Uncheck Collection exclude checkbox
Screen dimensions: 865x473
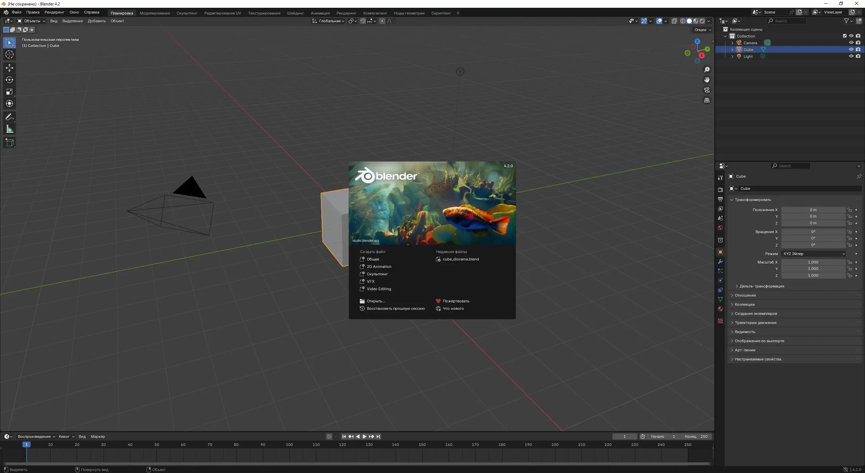pyautogui.click(x=844, y=36)
